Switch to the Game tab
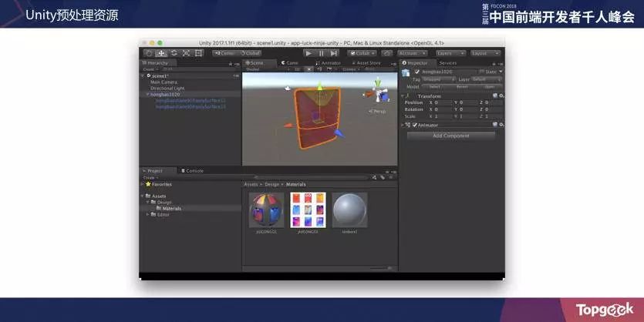The height and width of the screenshot is (322, 644). (x=289, y=63)
